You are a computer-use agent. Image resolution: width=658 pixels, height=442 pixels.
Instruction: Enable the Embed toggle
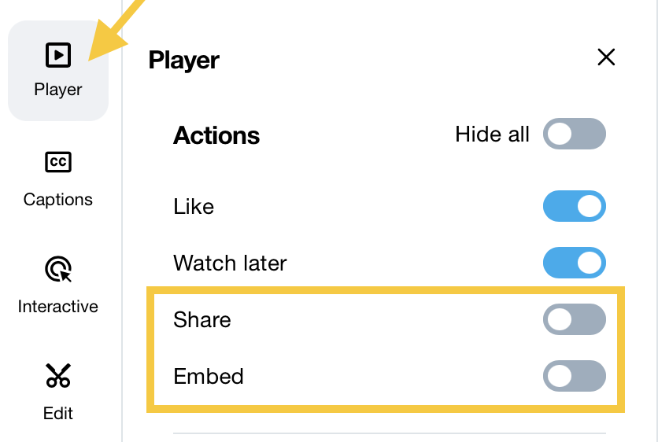[574, 376]
